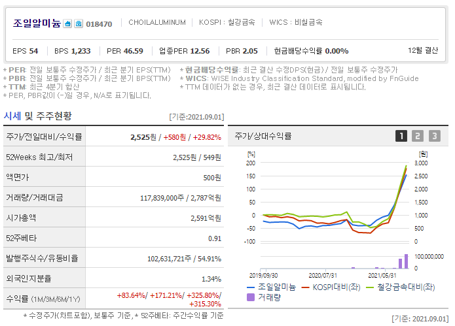Toggle 철강금속대비(좌) green legend entry
Viewport: 455px width, 326px height.
[401, 287]
